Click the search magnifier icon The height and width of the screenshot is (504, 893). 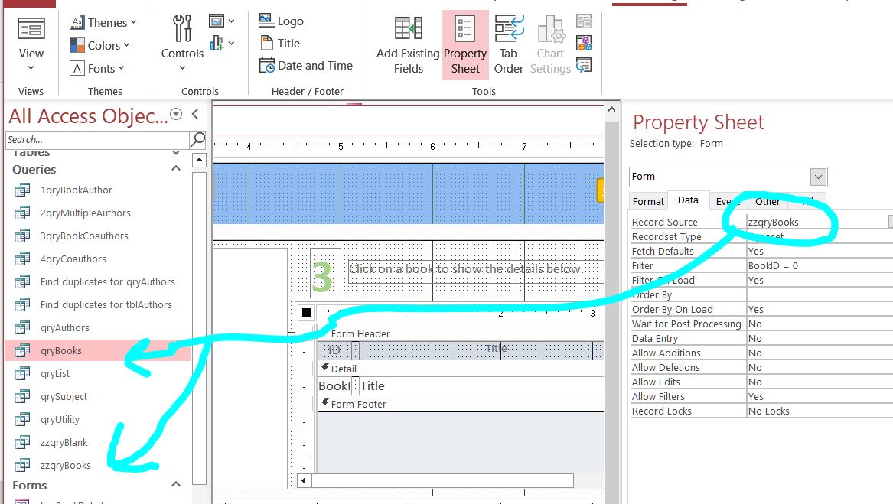coord(197,139)
